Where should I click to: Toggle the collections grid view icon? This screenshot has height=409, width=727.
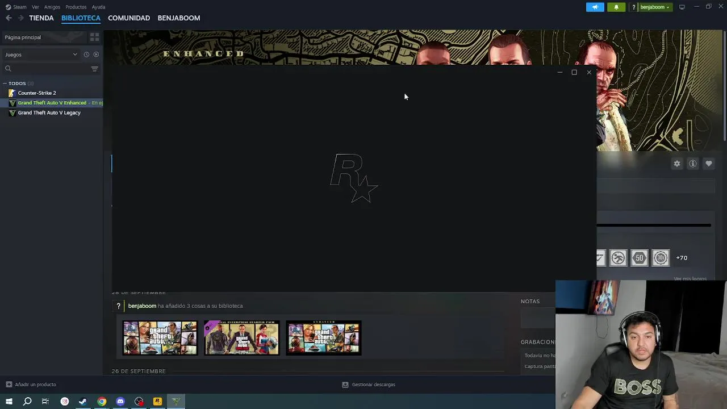tap(94, 37)
